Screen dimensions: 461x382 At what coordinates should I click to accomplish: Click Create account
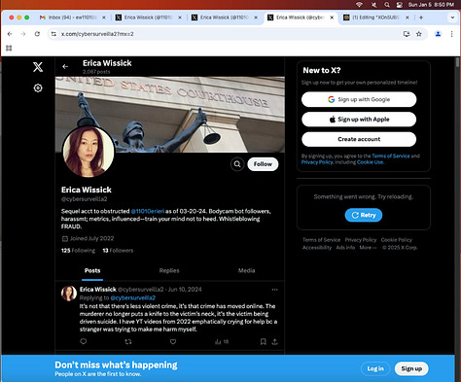coord(359,139)
